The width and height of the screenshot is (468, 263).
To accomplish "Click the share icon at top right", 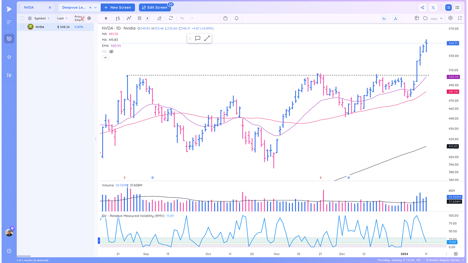I will pyautogui.click(x=422, y=7).
